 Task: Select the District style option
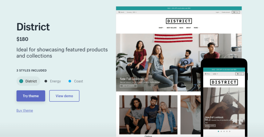28,81
